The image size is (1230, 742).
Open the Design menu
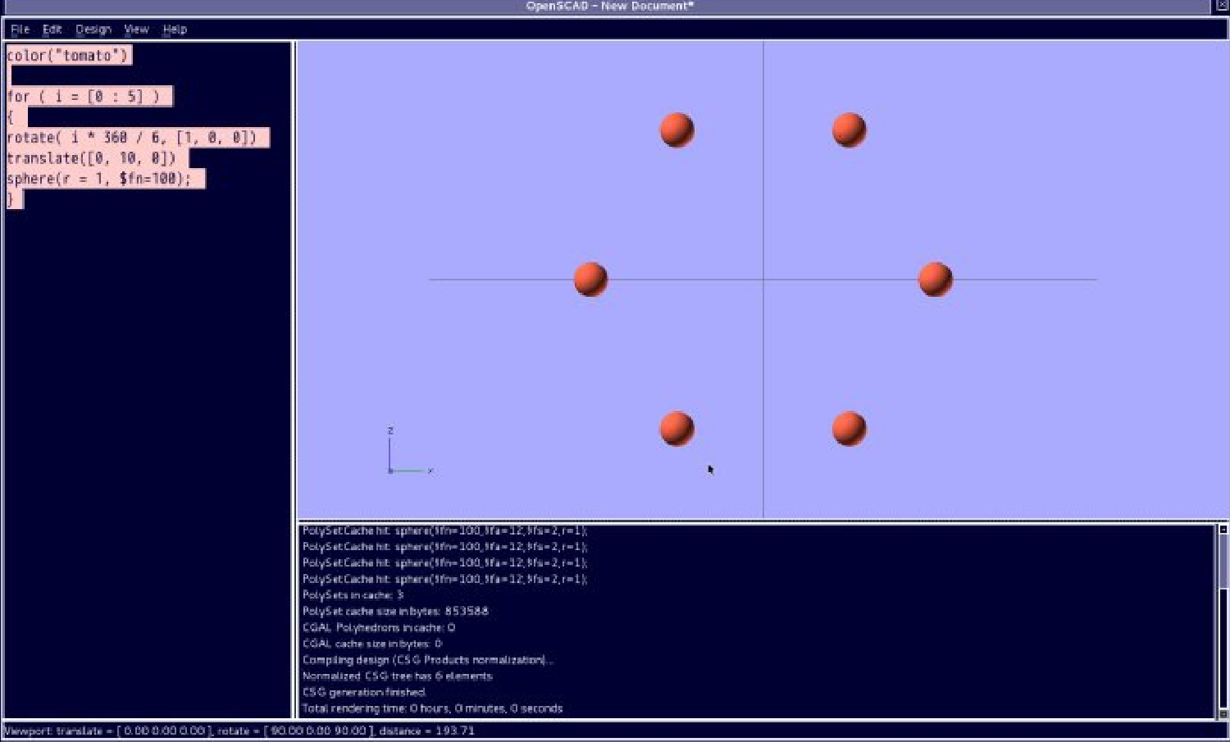point(93,30)
